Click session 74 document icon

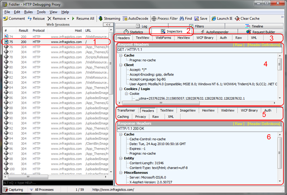point(6,37)
